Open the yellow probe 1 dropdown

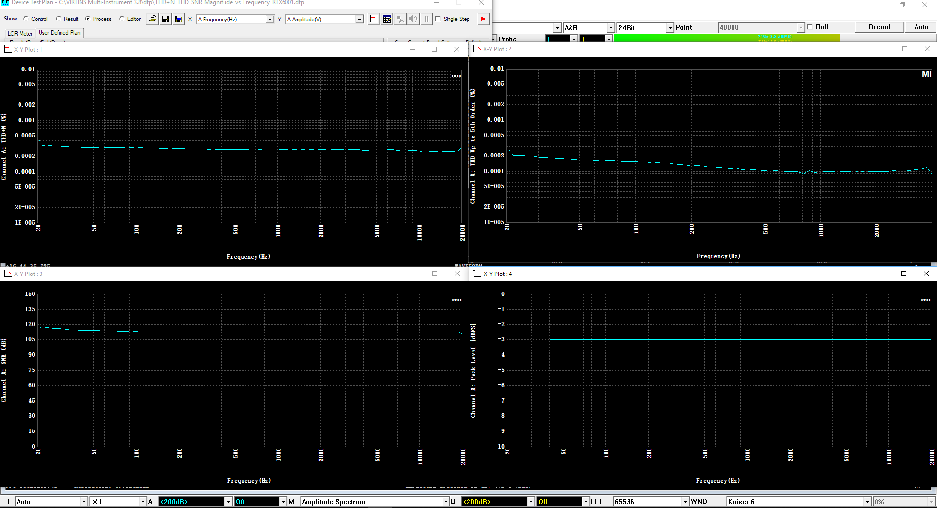click(609, 39)
